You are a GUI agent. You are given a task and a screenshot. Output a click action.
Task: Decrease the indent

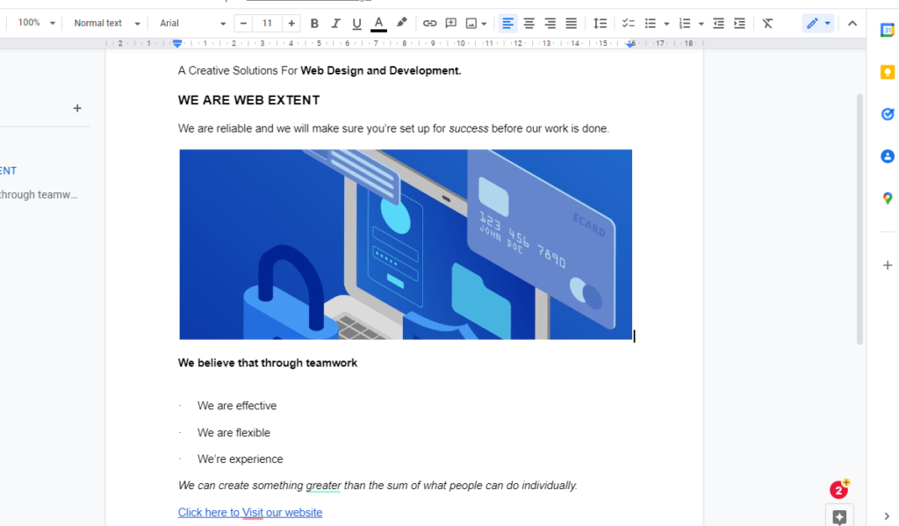718,24
